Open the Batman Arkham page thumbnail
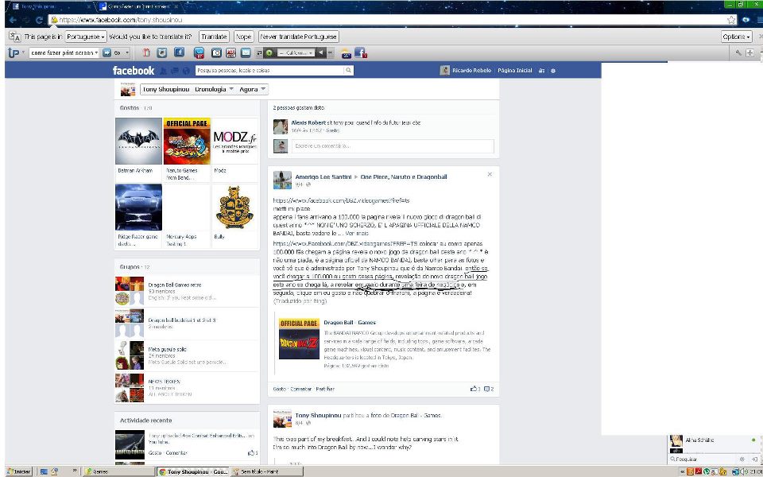Image resolution: width=763 pixels, height=477 pixels. pos(138,141)
